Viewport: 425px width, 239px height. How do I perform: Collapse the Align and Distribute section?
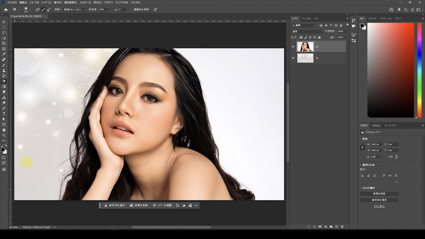tap(361, 165)
